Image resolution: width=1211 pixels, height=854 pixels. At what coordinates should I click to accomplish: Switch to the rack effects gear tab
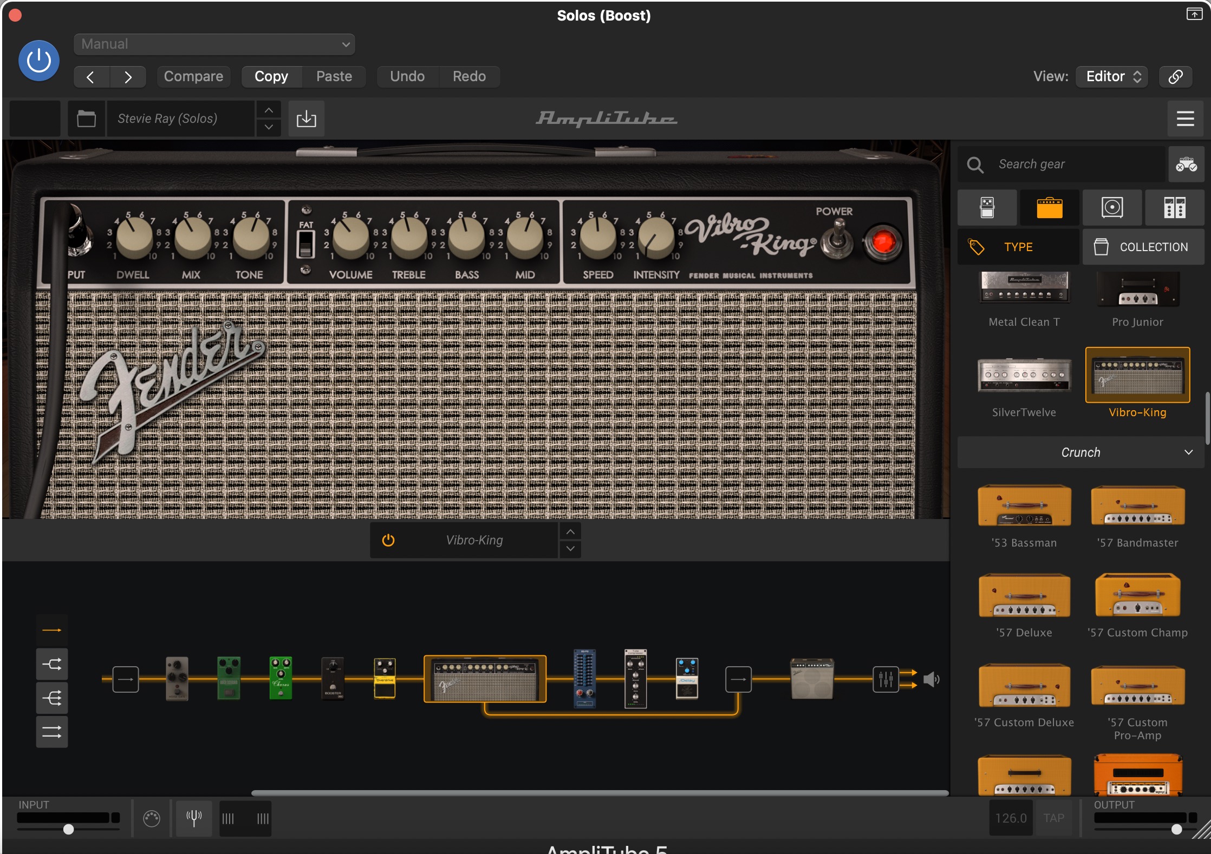click(1175, 208)
